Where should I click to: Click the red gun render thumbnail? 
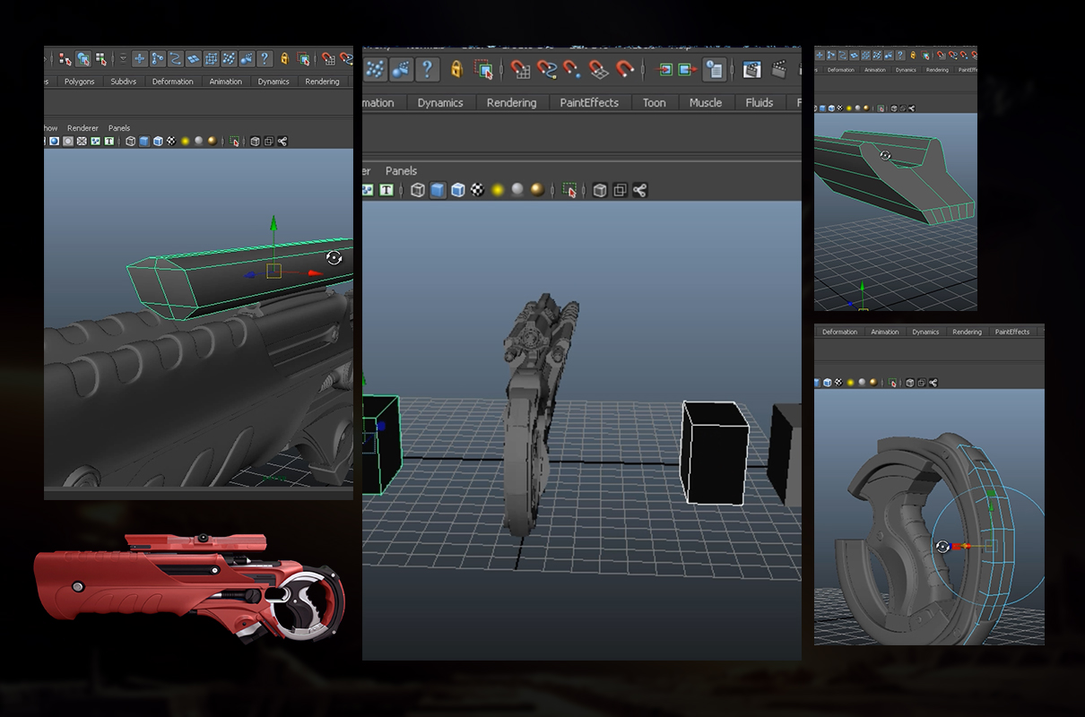(188, 587)
